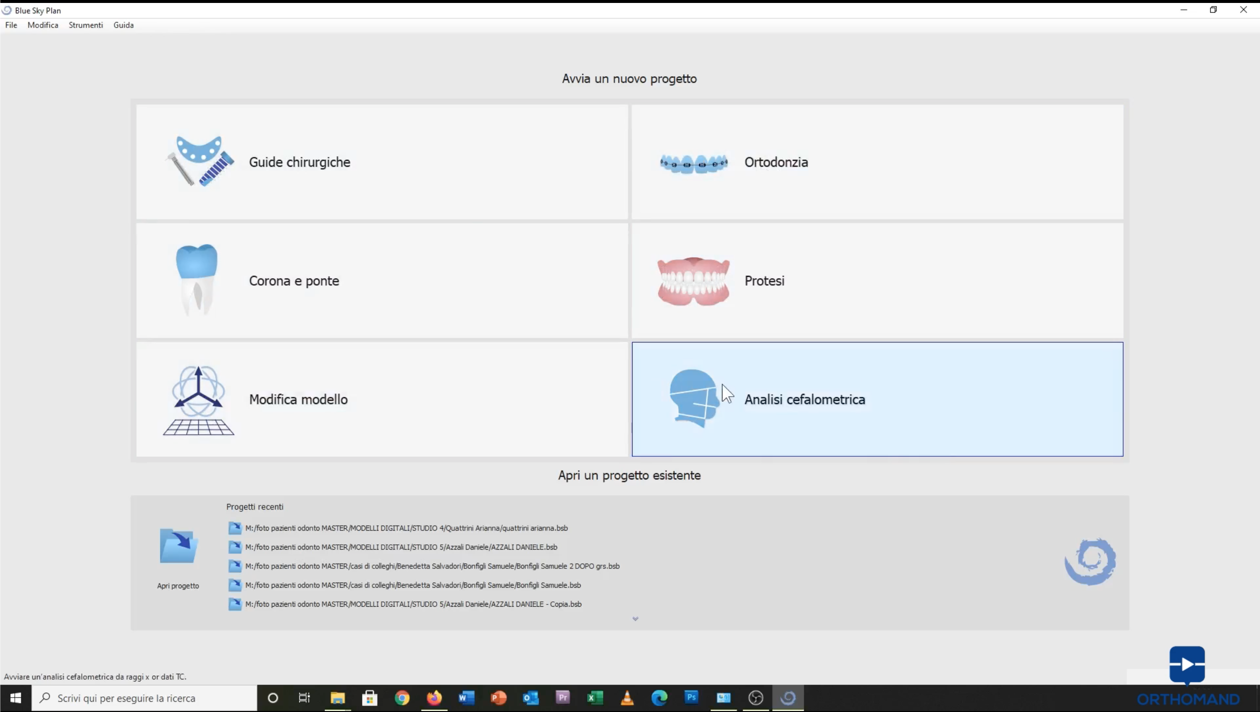Launch Google Chrome from the taskbar

(402, 698)
